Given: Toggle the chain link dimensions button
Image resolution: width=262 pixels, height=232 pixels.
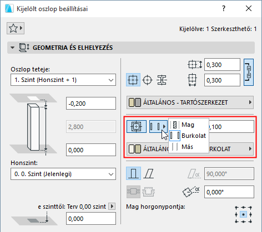Looking at the screenshot, I should pyautogui.click(x=249, y=73).
